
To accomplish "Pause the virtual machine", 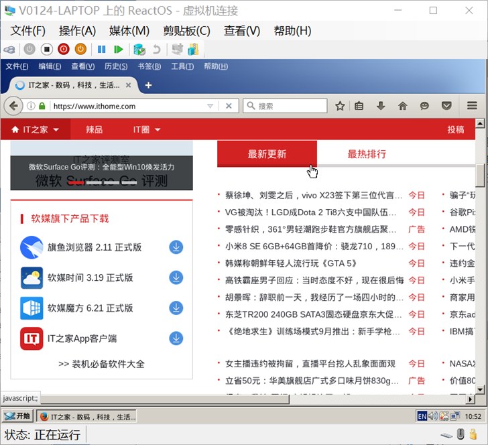I will tap(101, 49).
